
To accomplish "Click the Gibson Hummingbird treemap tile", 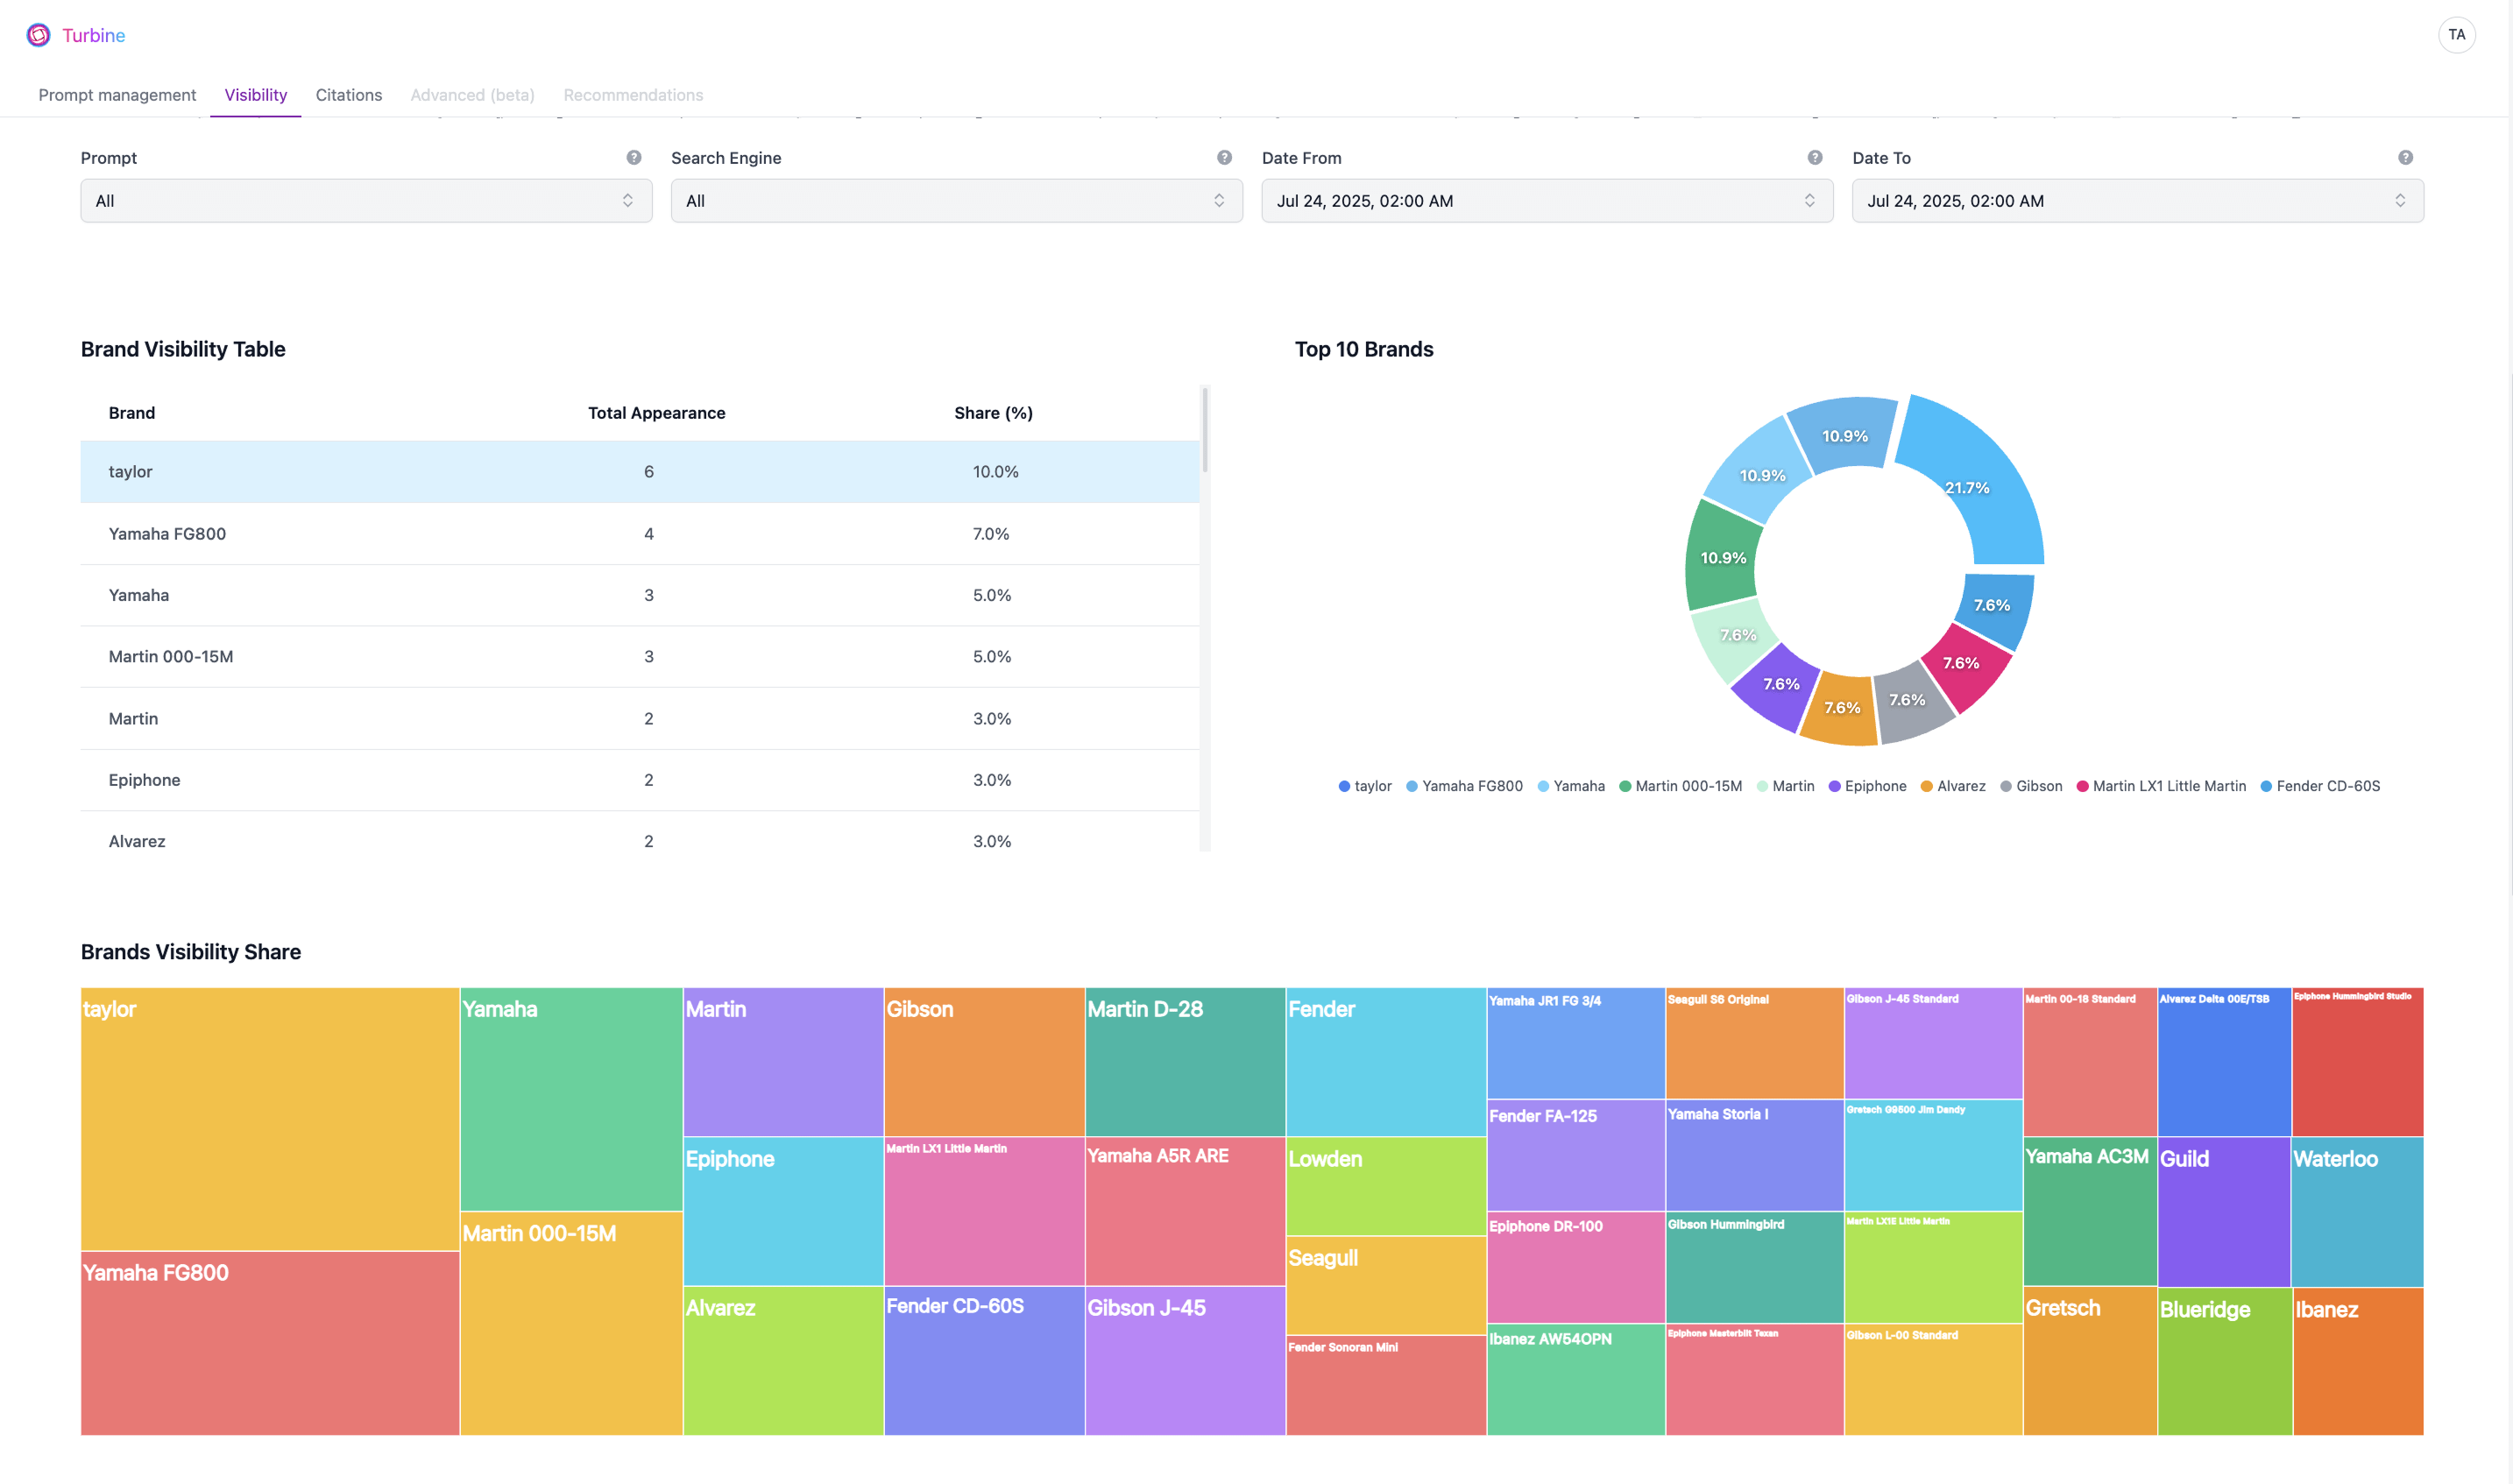I will [1755, 1267].
